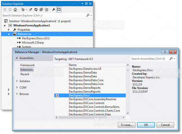The height and width of the screenshot is (134, 182).
Task: Close the Reference Manager dialog
Action: coord(173,52)
